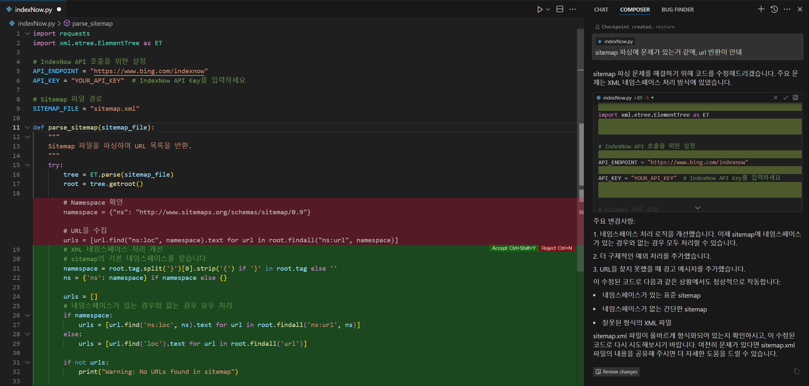Click the 'urls = []' line 24
This screenshot has height=386, width=809.
click(x=80, y=297)
